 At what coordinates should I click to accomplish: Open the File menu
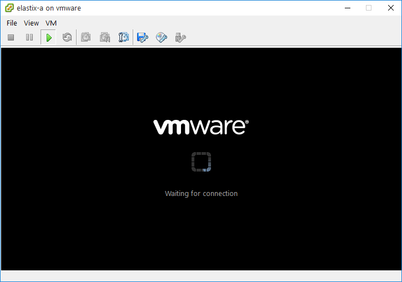point(12,23)
